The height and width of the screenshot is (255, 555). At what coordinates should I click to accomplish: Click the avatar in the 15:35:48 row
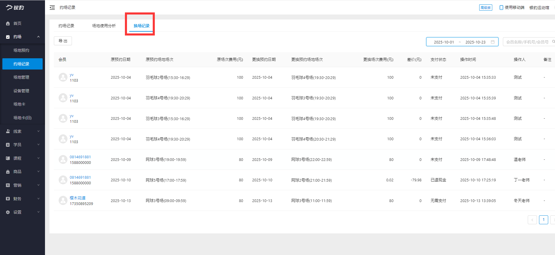coord(63,118)
